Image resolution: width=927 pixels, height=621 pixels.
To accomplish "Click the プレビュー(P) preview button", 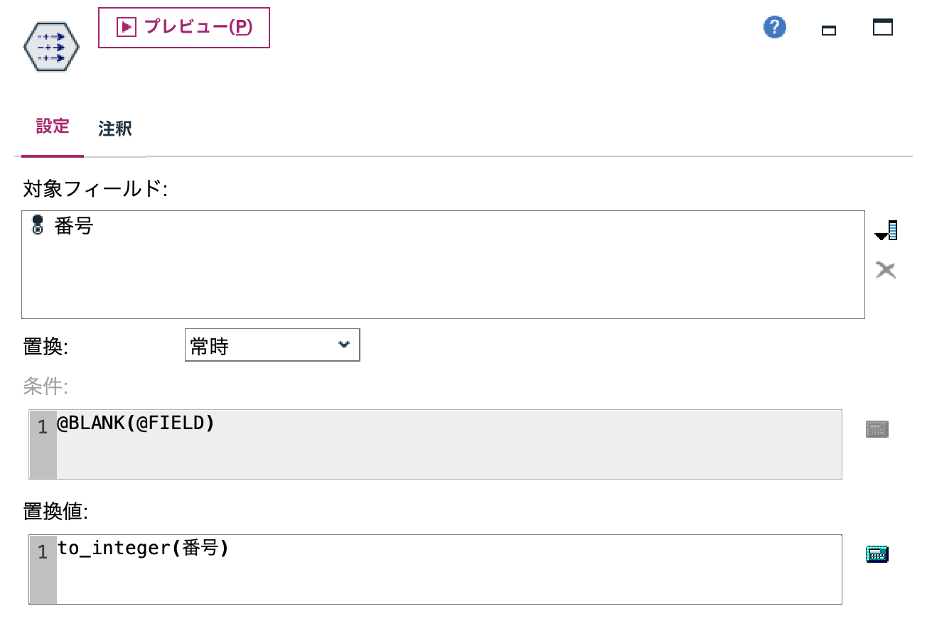I will click(x=183, y=28).
